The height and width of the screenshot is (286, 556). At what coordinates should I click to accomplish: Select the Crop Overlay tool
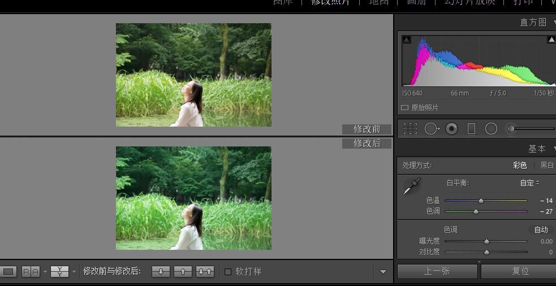410,129
